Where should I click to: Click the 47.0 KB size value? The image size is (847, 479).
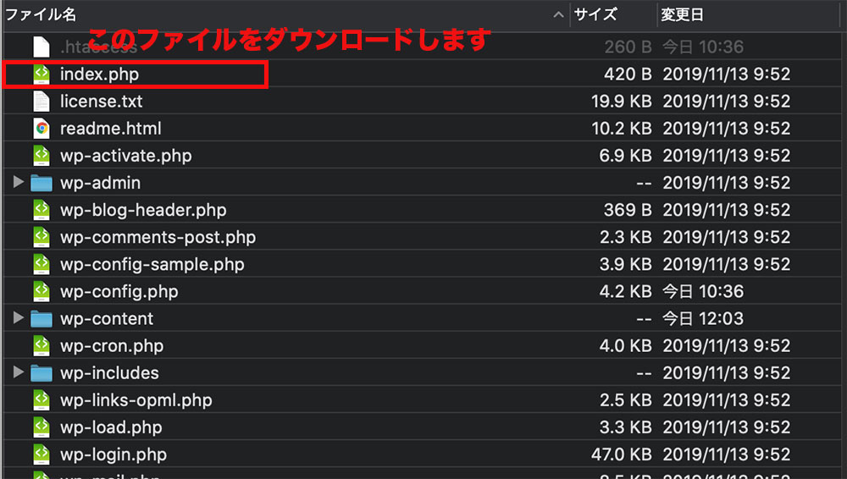621,454
